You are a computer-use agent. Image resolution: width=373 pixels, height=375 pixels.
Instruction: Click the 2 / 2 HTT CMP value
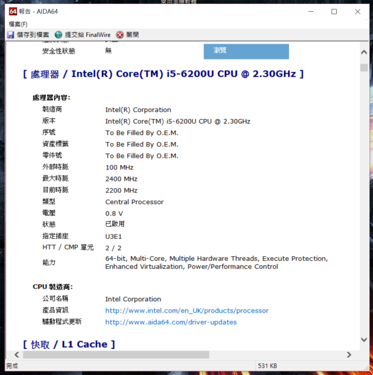coord(113,248)
